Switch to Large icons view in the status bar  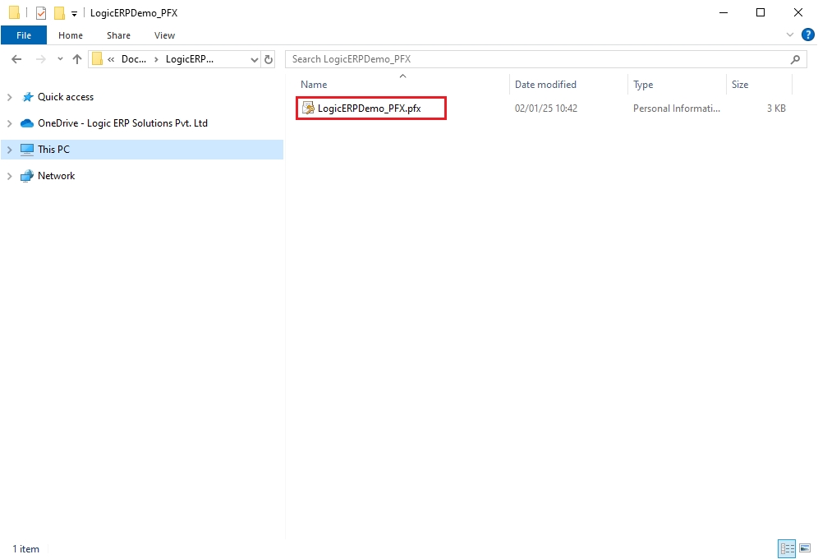click(805, 548)
